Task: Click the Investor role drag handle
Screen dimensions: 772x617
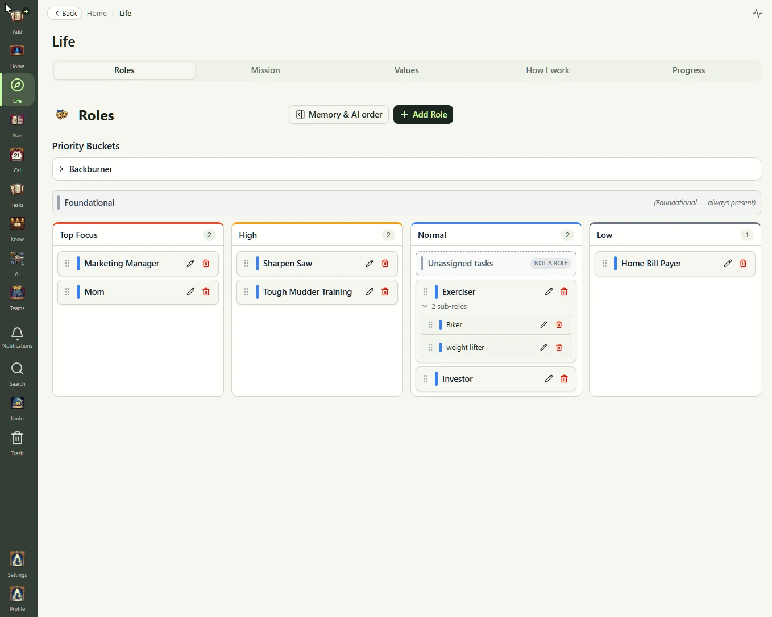Action: click(425, 378)
